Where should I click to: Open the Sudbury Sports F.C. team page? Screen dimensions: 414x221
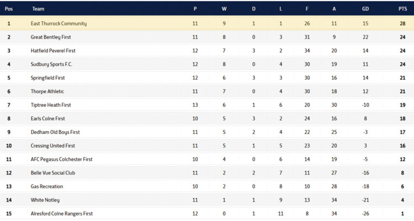51,64
